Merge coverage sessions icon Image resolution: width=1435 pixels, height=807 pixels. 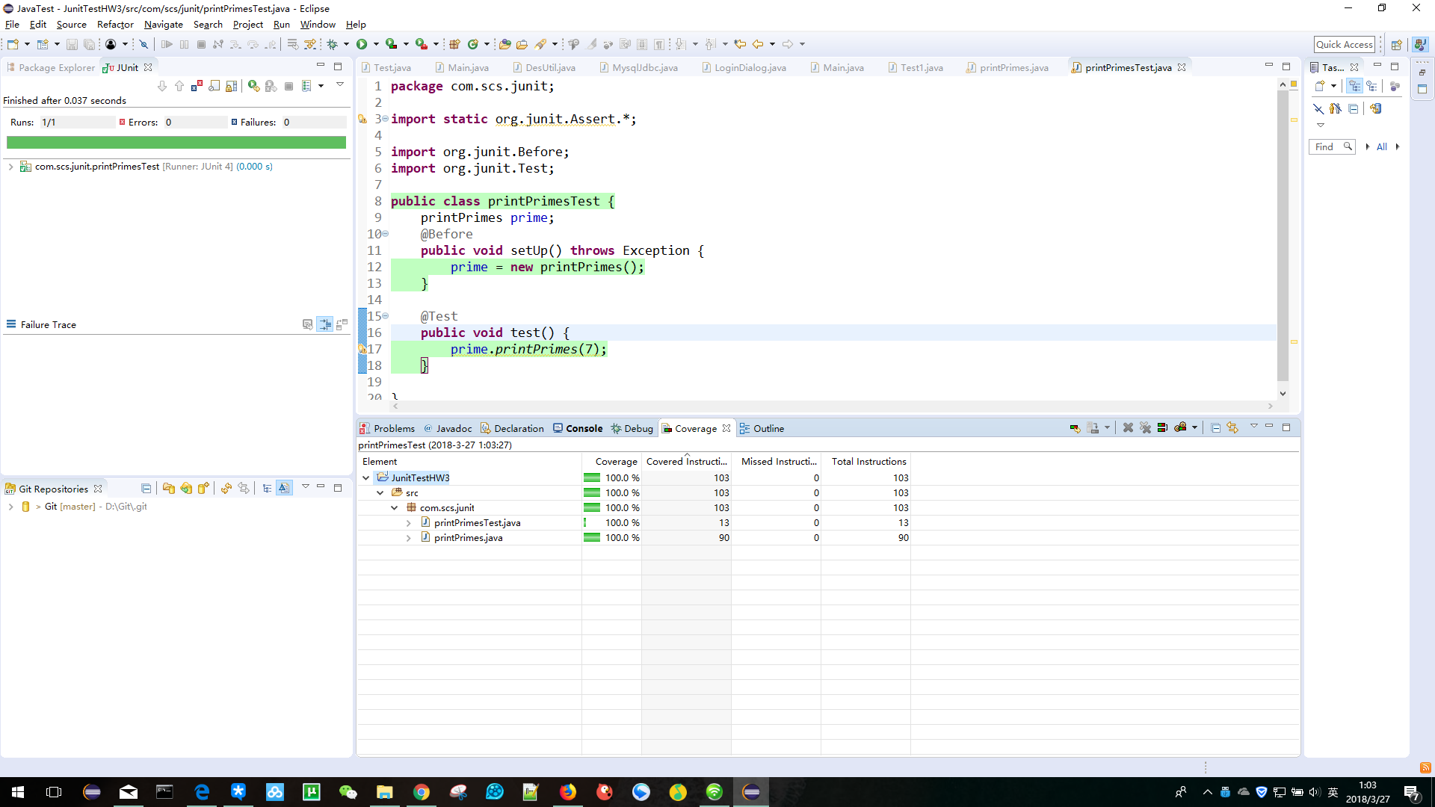[1162, 428]
